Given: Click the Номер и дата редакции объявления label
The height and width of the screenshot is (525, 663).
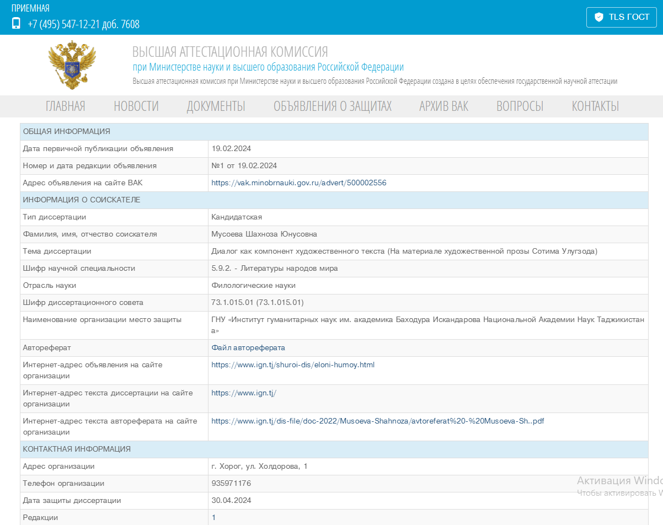Looking at the screenshot, I should pyautogui.click(x=89, y=166).
